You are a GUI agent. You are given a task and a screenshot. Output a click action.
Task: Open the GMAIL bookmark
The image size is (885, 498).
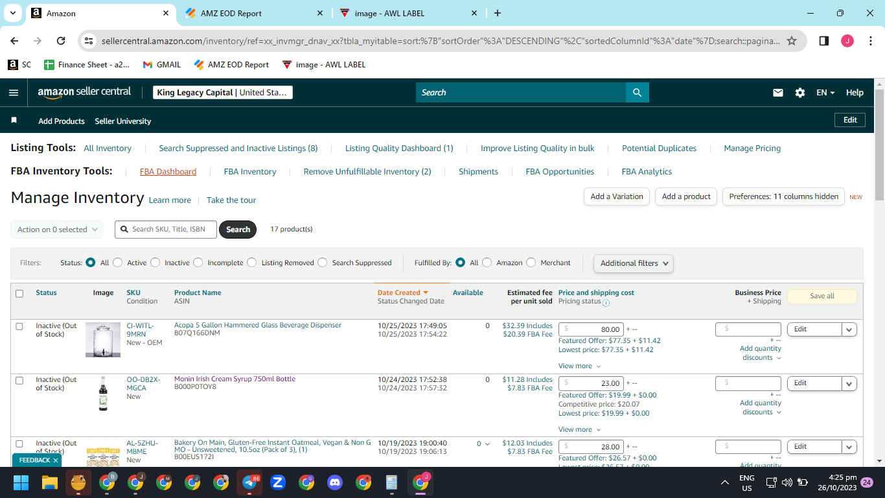click(161, 65)
